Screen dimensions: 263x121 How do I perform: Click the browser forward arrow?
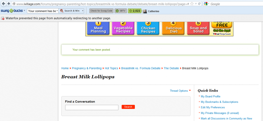tap(8, 4)
